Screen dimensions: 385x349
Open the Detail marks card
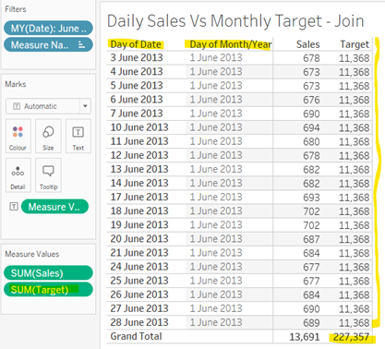18,175
